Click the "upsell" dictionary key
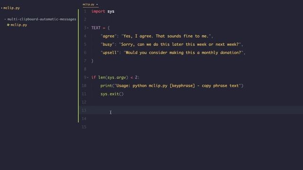The height and width of the screenshot is (170, 303). (x=109, y=52)
